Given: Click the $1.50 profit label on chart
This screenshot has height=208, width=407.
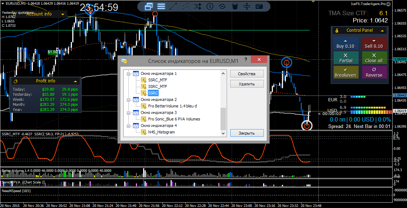Looking at the screenshot, I should (x=52, y=52).
